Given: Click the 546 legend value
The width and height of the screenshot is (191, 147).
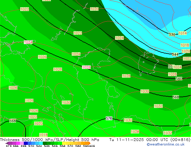Looking at the screenshot, I should point(55,146).
